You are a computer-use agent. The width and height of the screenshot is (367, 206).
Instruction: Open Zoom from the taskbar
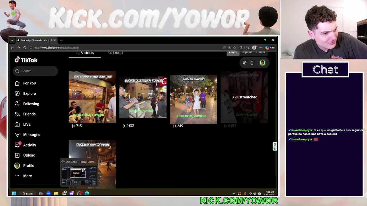tap(48, 194)
